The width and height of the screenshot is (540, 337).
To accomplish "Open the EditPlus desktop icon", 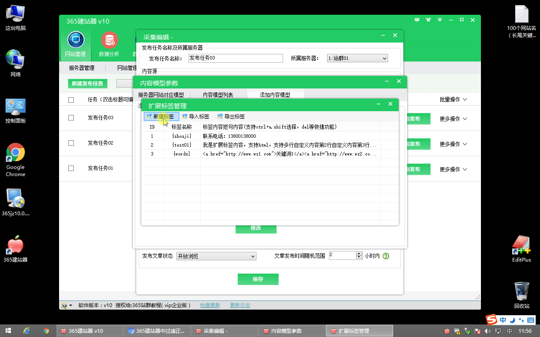I will coord(521,249).
